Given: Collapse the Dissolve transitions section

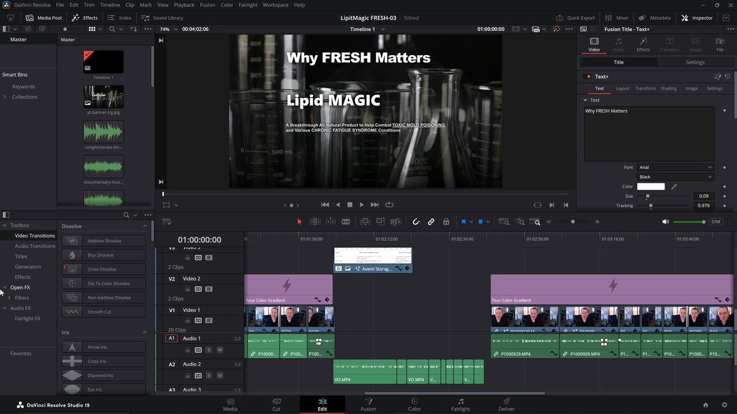Looking at the screenshot, I should pyautogui.click(x=144, y=226).
